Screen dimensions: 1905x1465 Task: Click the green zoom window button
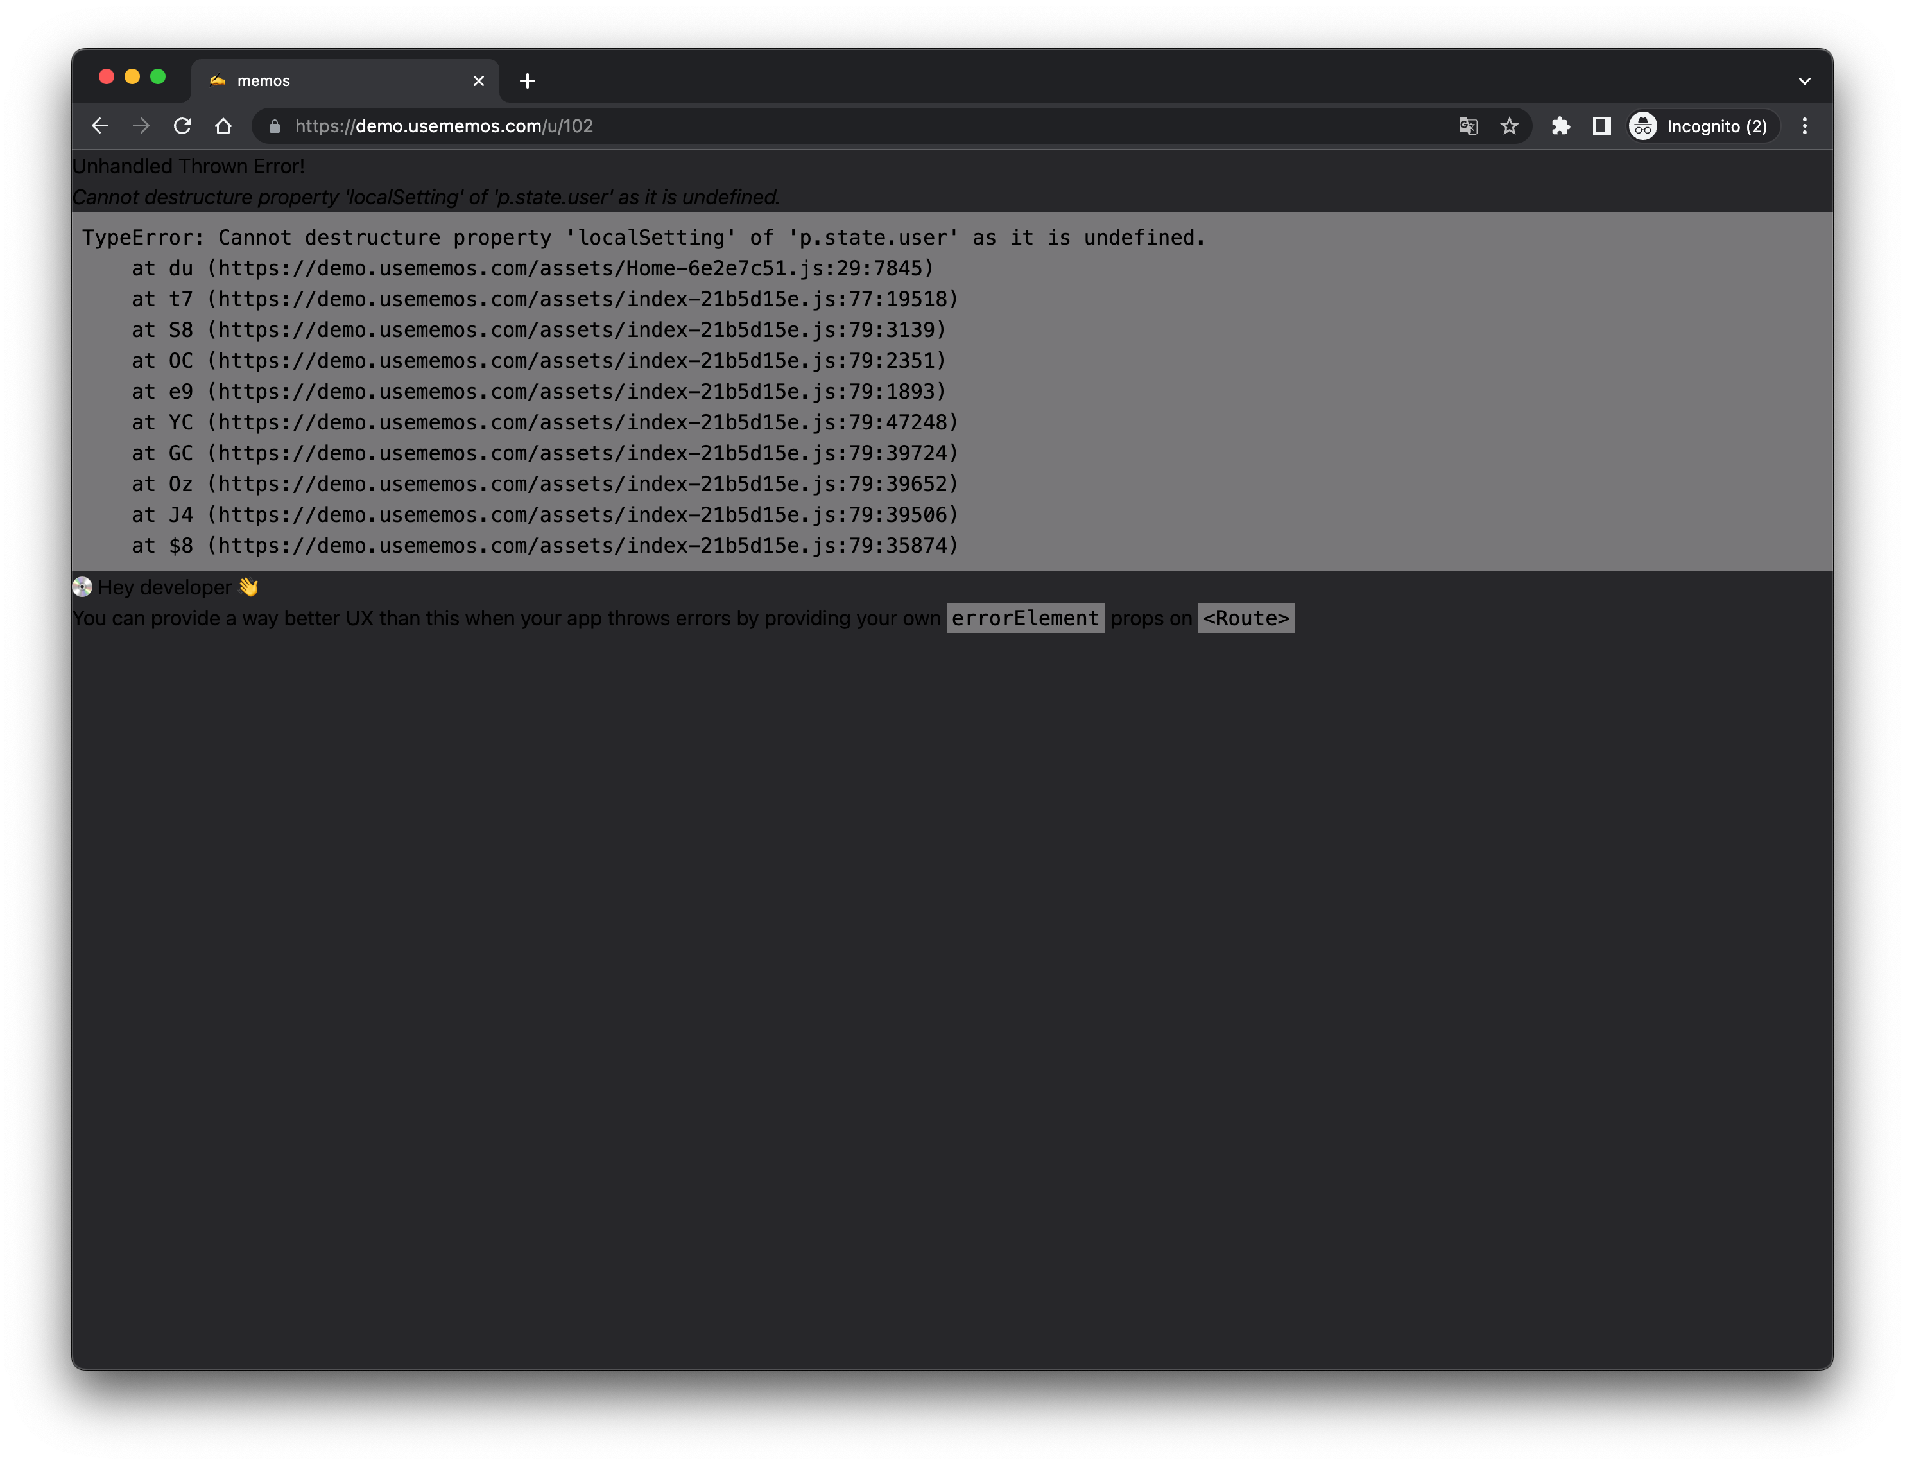click(159, 77)
